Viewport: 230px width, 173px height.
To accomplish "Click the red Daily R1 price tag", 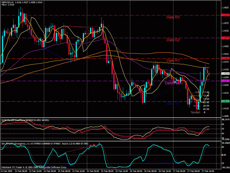I will click(x=226, y=58).
